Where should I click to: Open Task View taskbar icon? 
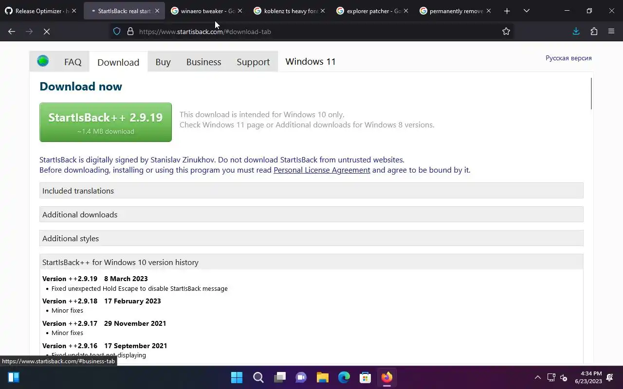point(279,377)
